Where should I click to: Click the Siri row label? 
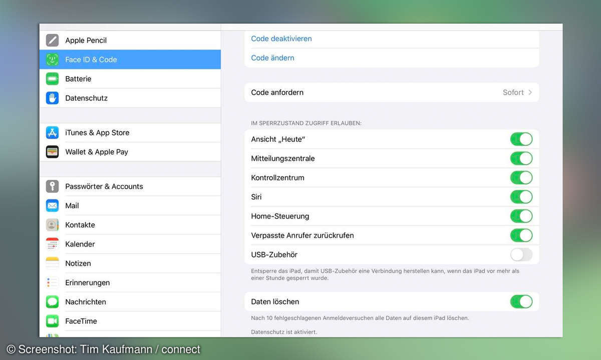256,197
